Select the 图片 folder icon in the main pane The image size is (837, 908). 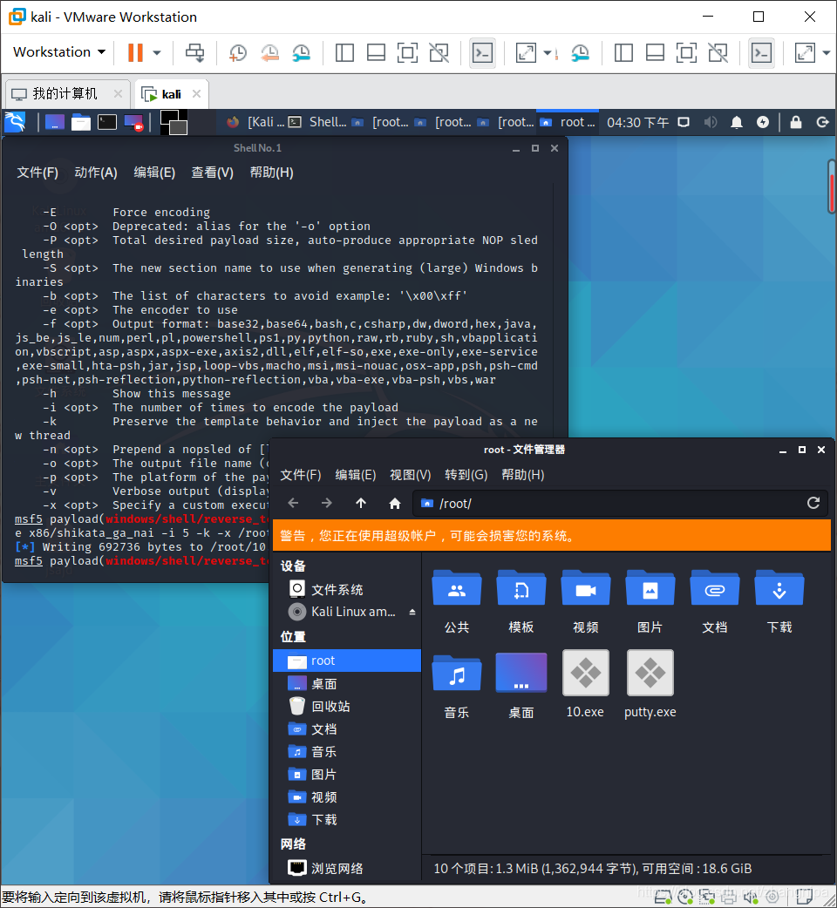pos(650,590)
